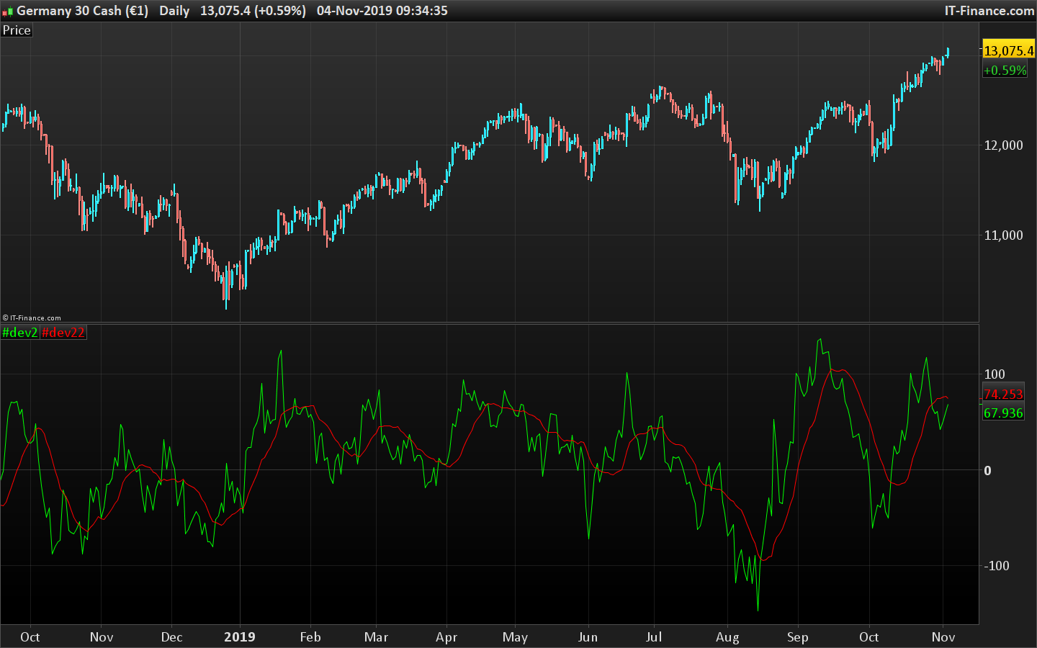Select the red #dev22 indicator label
This screenshot has width=1037, height=648.
point(63,332)
